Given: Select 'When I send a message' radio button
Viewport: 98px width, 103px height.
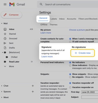Looking at the screenshot, I should pos(70,39).
